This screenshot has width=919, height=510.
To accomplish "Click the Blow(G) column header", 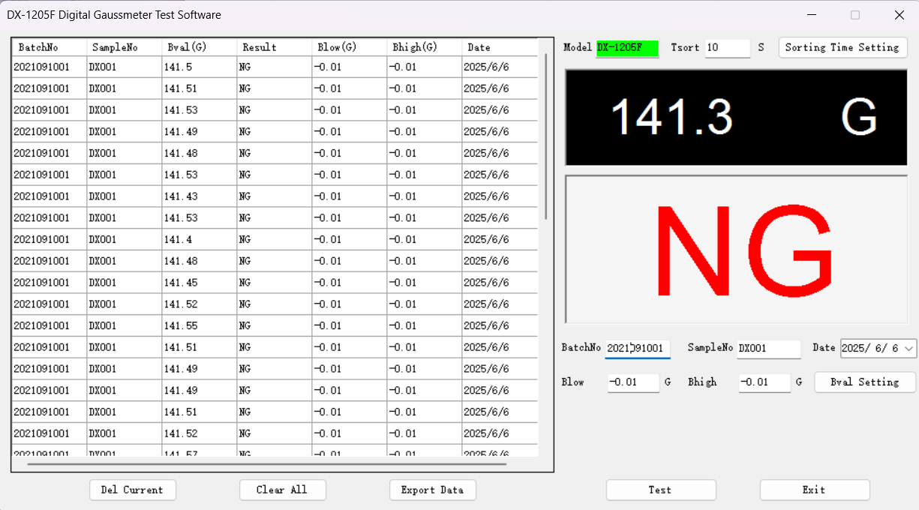I will click(350, 47).
